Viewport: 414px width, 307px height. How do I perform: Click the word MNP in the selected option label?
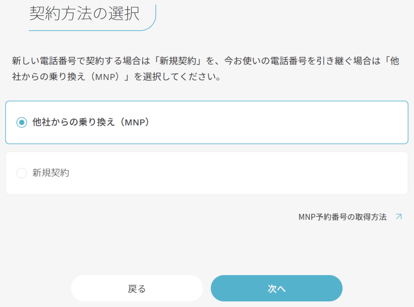pos(135,122)
